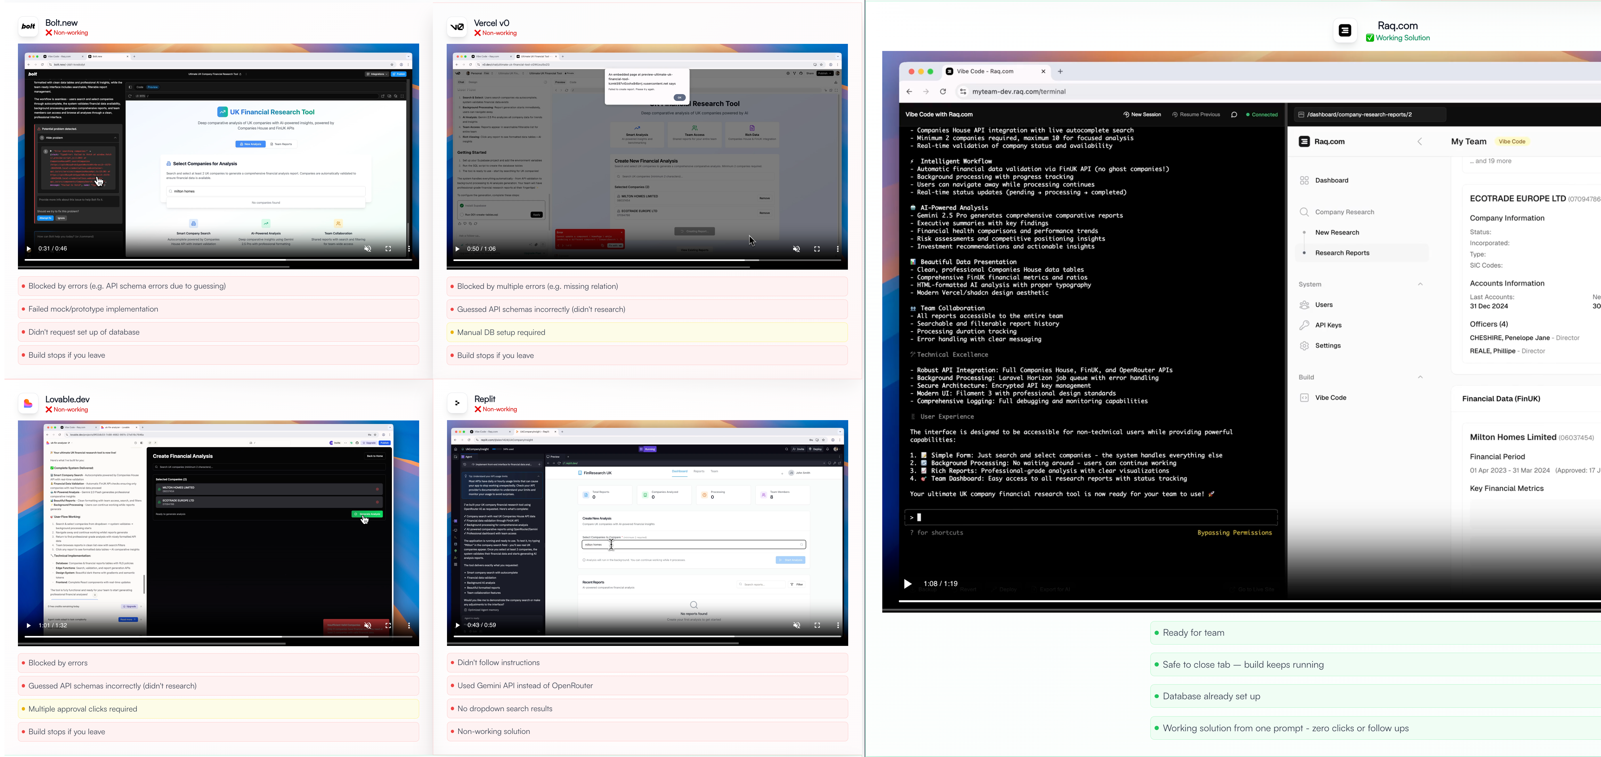
Task: Select the 'Vibe Code - Raq.com' browser tab
Action: click(x=996, y=71)
